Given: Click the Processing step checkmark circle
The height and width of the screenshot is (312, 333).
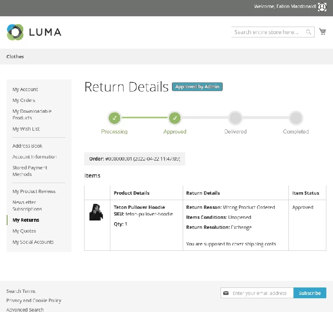Looking at the screenshot, I should (x=114, y=118).
